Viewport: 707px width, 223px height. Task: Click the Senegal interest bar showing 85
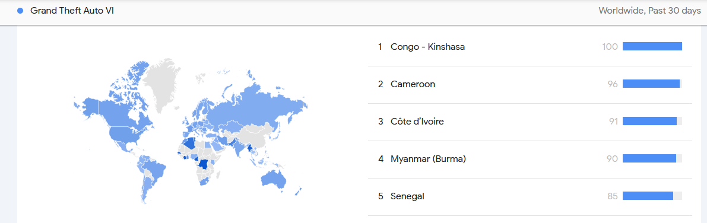point(652,196)
